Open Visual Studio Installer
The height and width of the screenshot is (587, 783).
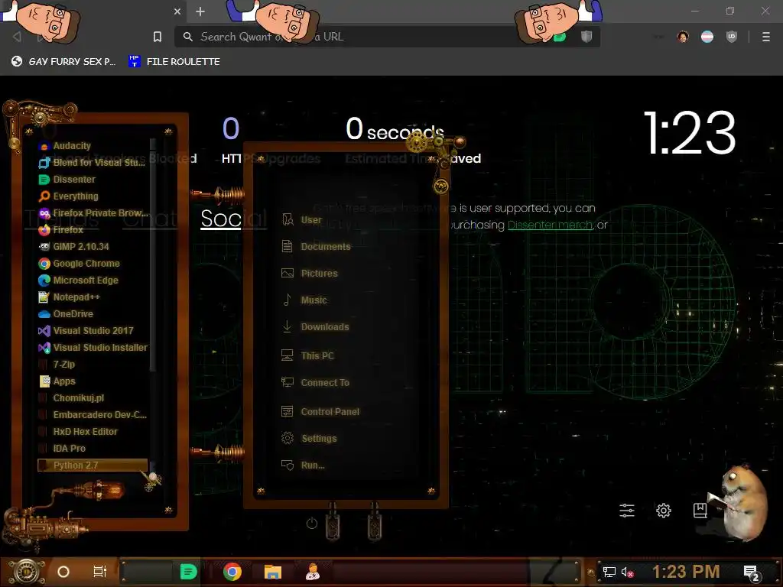click(x=93, y=348)
